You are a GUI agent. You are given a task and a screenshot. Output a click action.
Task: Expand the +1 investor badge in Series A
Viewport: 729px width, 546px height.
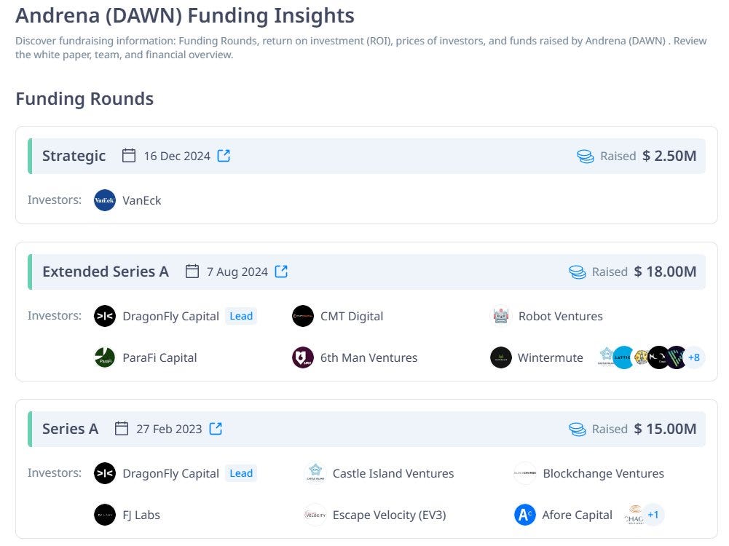click(653, 515)
